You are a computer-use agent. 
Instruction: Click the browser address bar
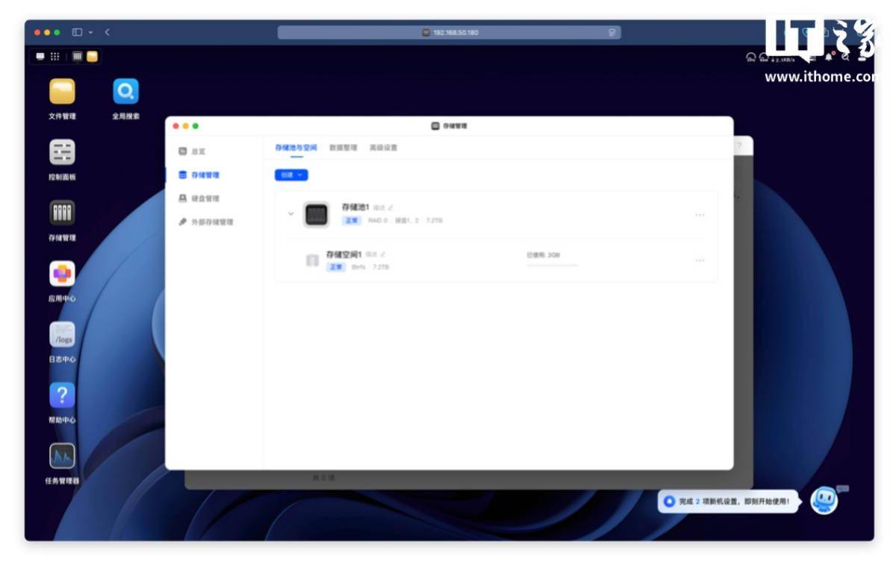(x=449, y=33)
